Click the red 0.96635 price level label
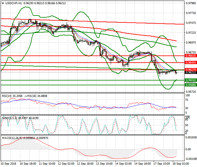 click(191, 56)
